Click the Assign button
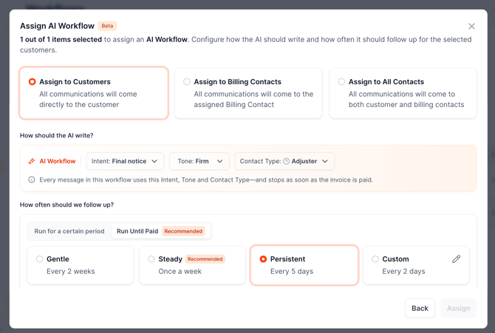 point(458,309)
